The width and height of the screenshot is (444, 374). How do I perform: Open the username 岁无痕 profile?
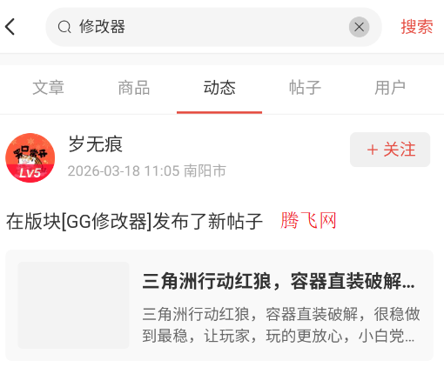(x=96, y=144)
